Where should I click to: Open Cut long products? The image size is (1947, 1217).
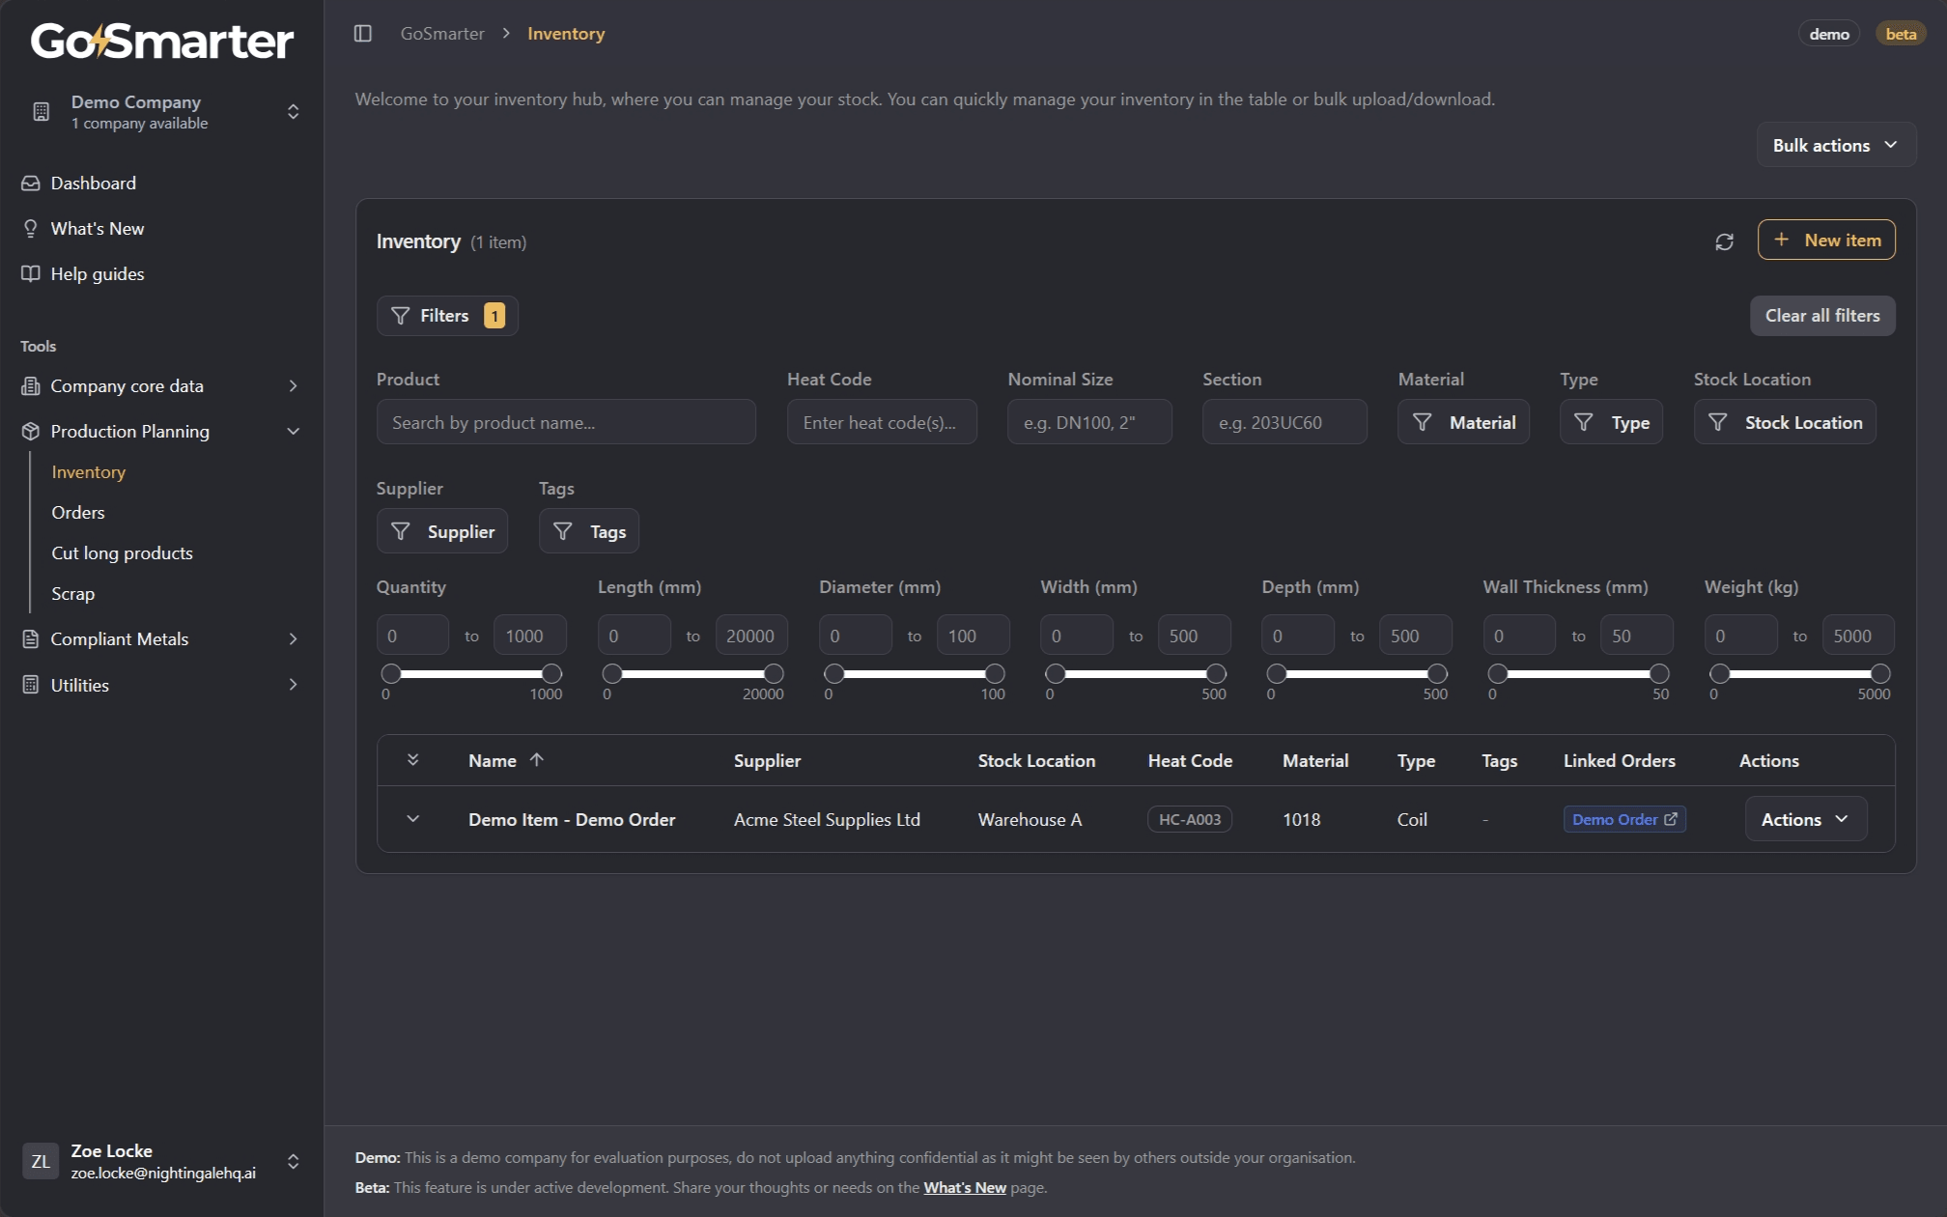tap(123, 553)
